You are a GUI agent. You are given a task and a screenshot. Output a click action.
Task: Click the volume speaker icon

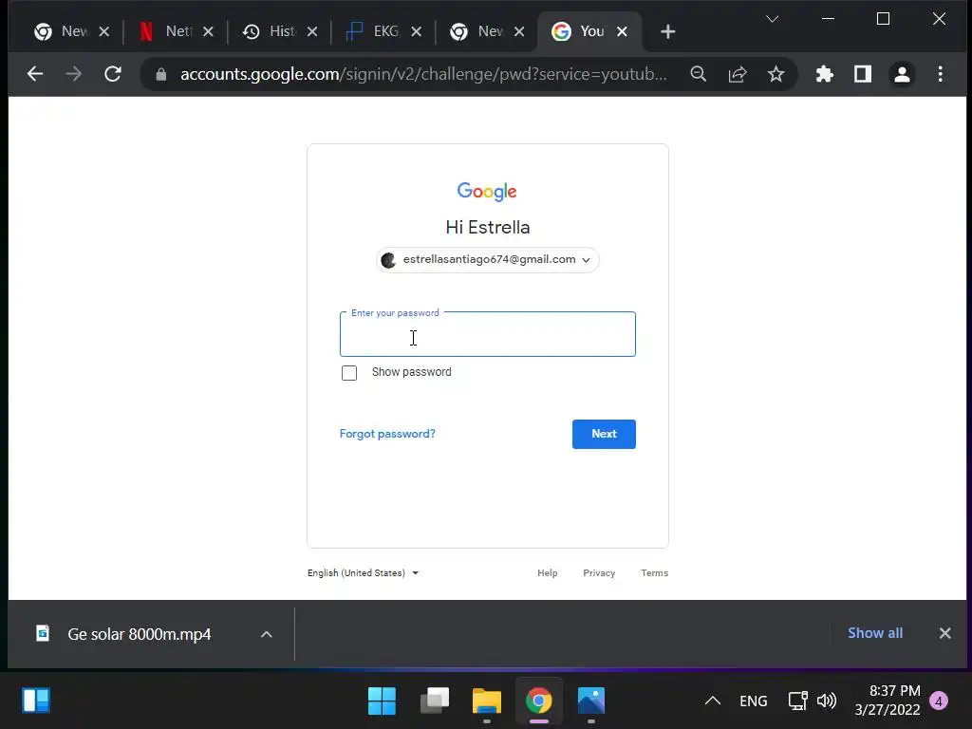[827, 701]
